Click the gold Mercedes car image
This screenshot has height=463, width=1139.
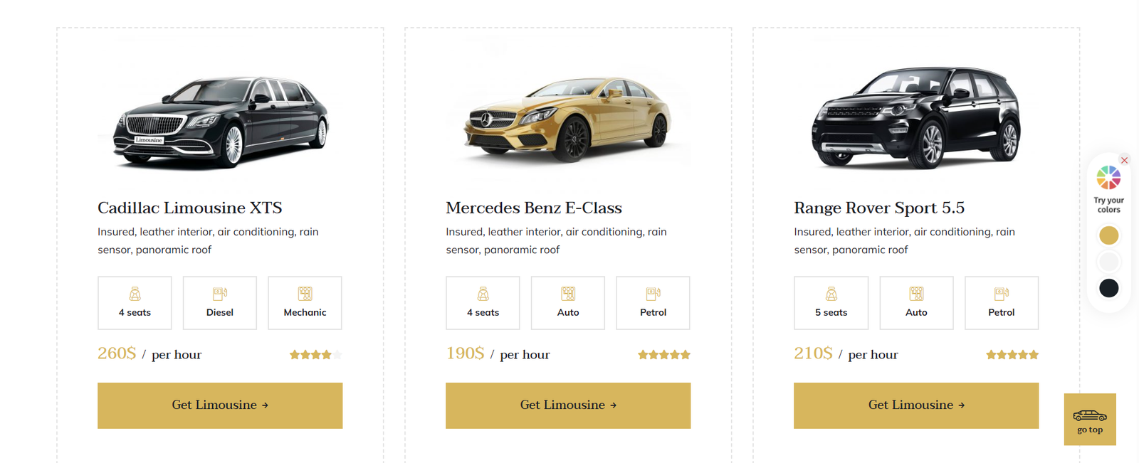[x=568, y=117]
